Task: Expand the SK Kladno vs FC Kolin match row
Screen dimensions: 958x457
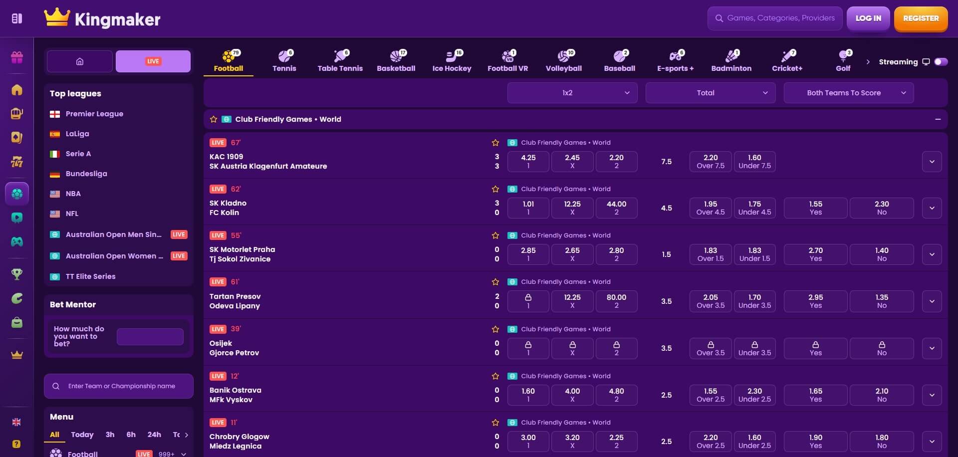Action: (932, 208)
